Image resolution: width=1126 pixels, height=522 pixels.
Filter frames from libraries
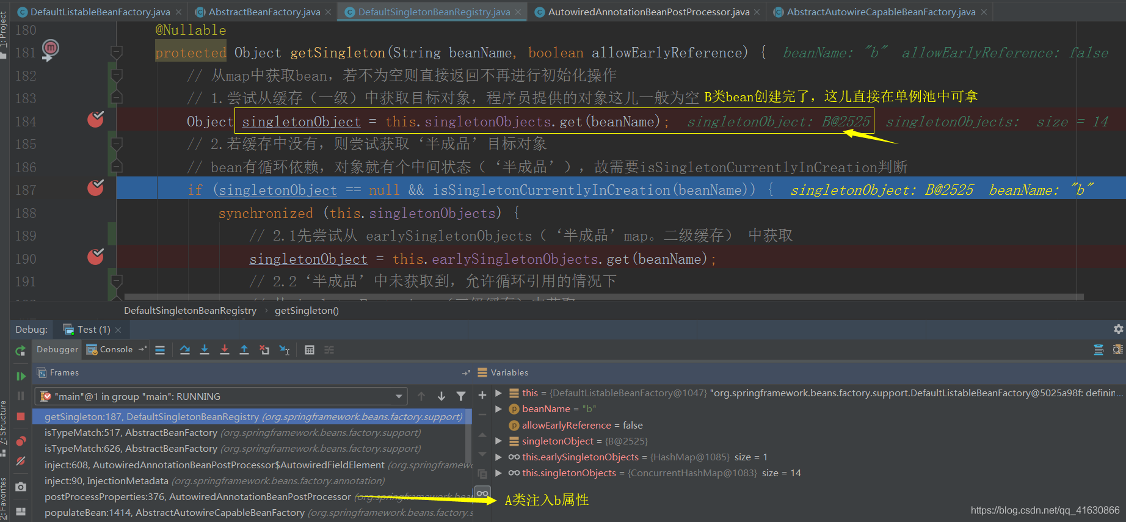click(461, 396)
